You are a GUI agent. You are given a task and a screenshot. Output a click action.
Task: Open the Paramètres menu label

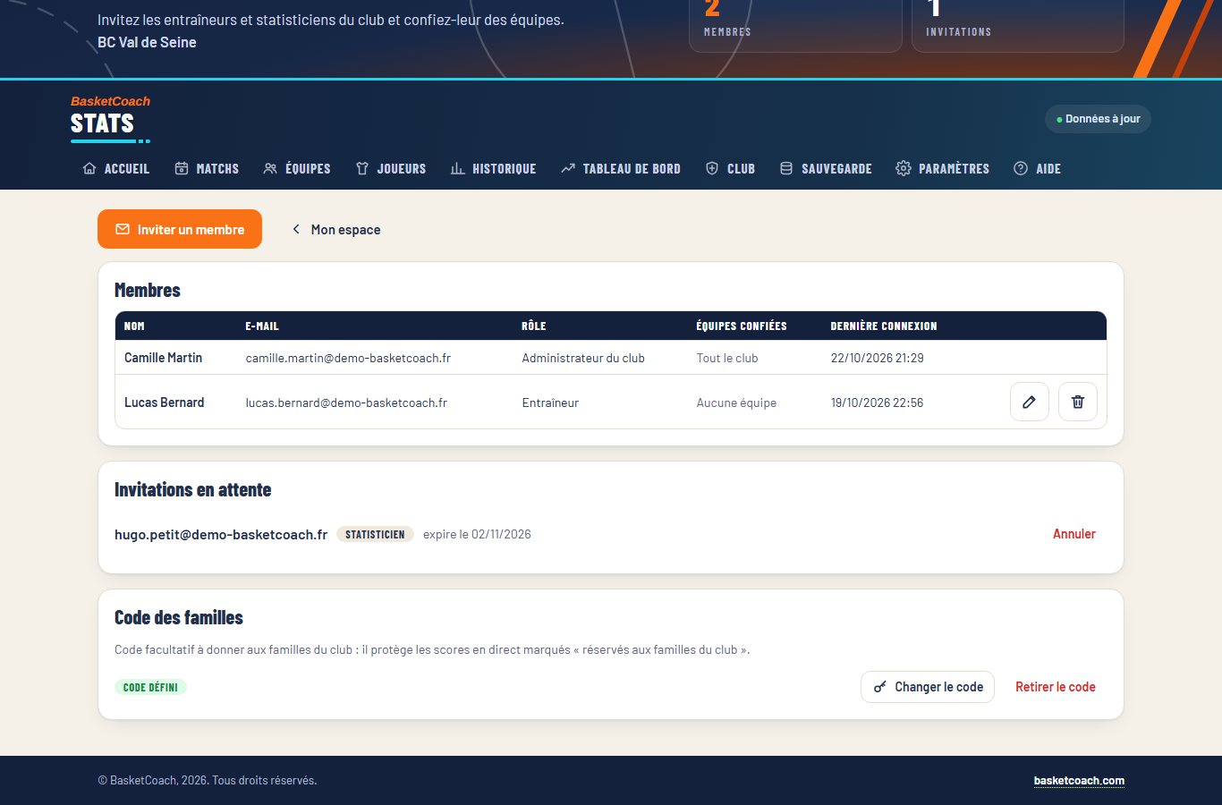tap(954, 168)
